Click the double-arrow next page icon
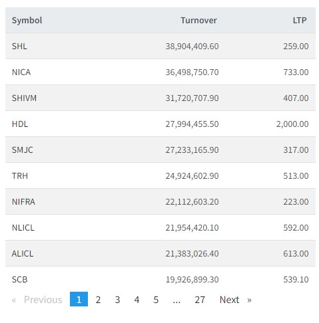This screenshot has width=319, height=323. [249, 300]
